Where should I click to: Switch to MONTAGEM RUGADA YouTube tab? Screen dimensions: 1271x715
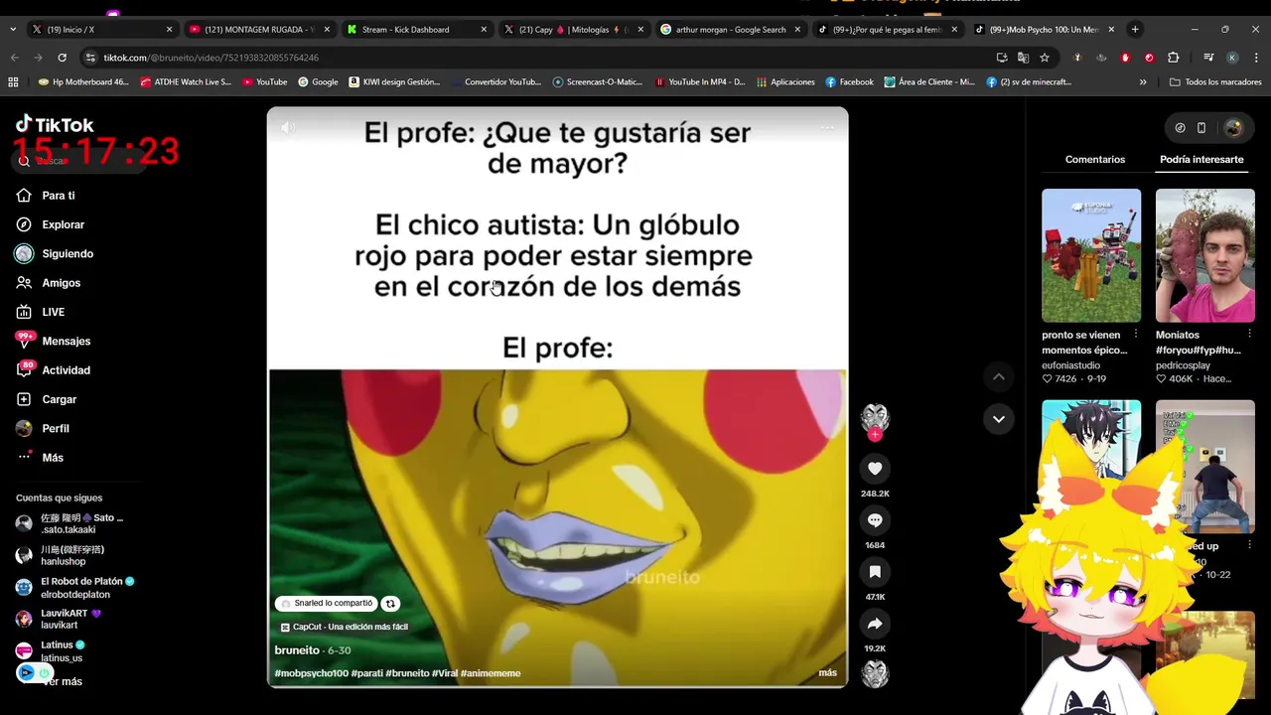tap(258, 30)
